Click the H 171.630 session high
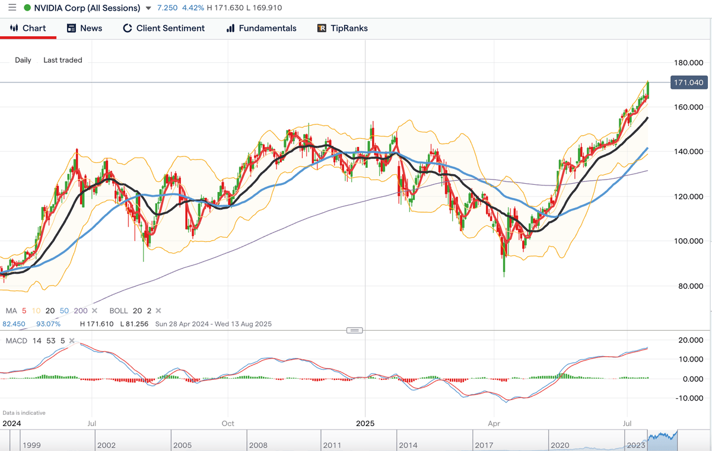The height and width of the screenshot is (451, 712). [224, 8]
